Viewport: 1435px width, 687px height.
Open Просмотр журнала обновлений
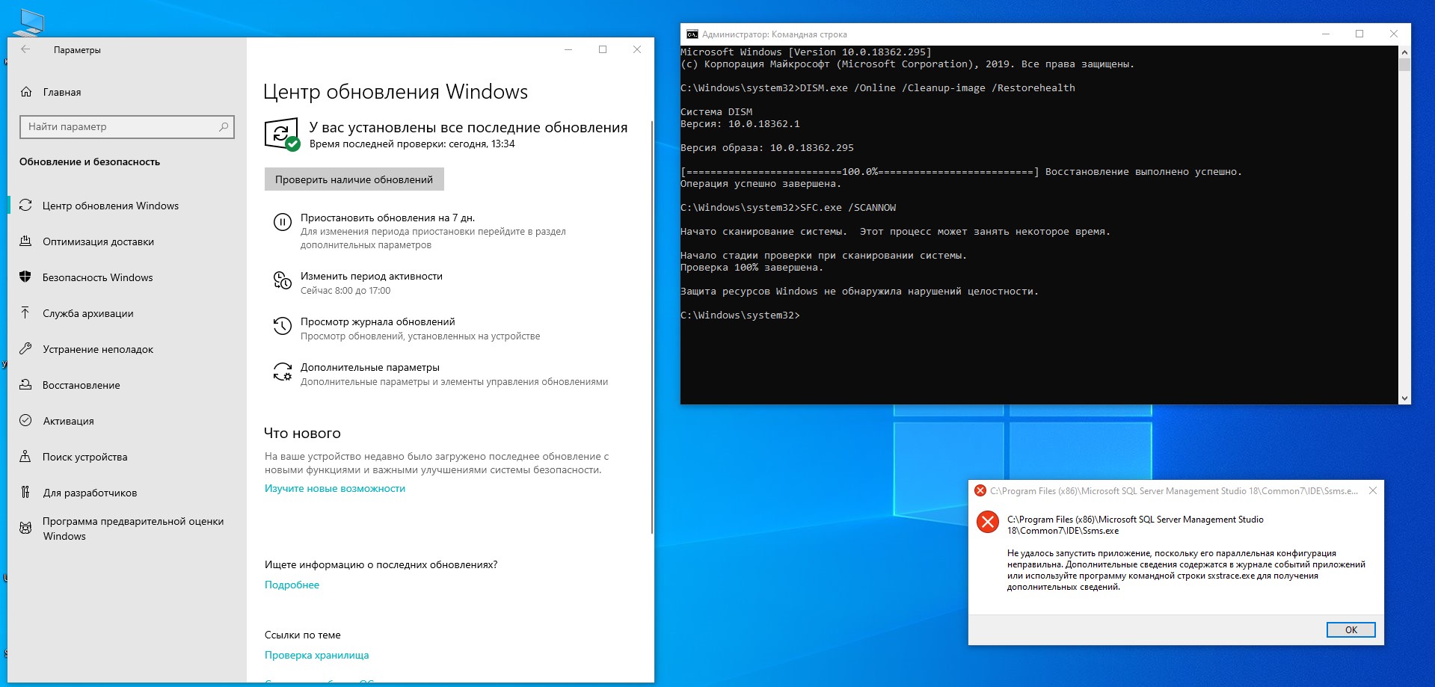click(378, 321)
